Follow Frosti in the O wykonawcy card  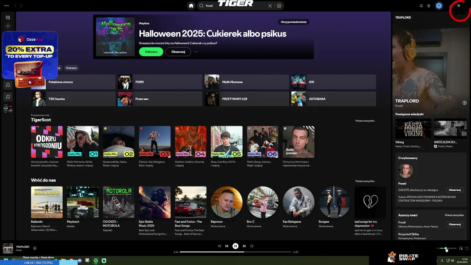pyautogui.click(x=455, y=190)
